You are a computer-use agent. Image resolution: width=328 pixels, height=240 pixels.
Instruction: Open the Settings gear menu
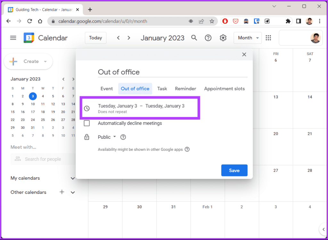pyautogui.click(x=223, y=38)
